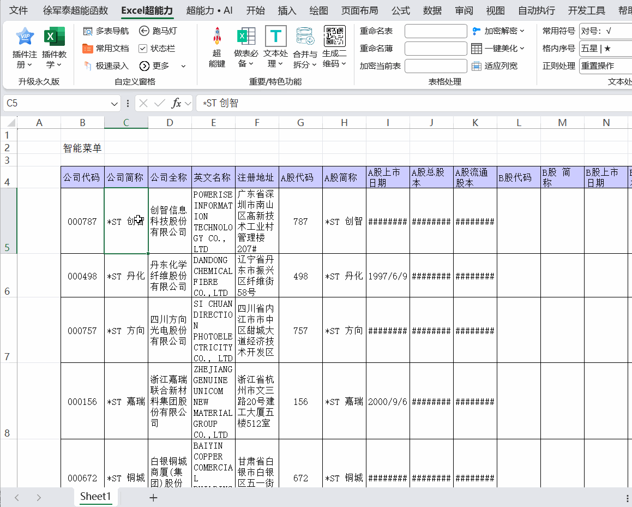
Task: Expand the fx function dropdown arrow
Action: coord(188,104)
